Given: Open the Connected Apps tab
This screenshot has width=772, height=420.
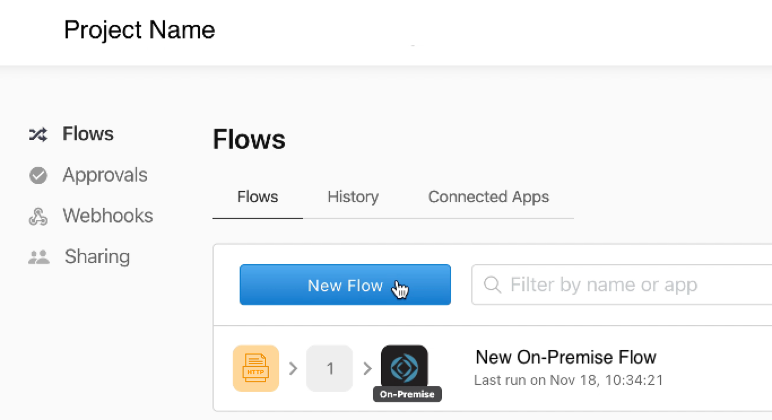Looking at the screenshot, I should [488, 197].
